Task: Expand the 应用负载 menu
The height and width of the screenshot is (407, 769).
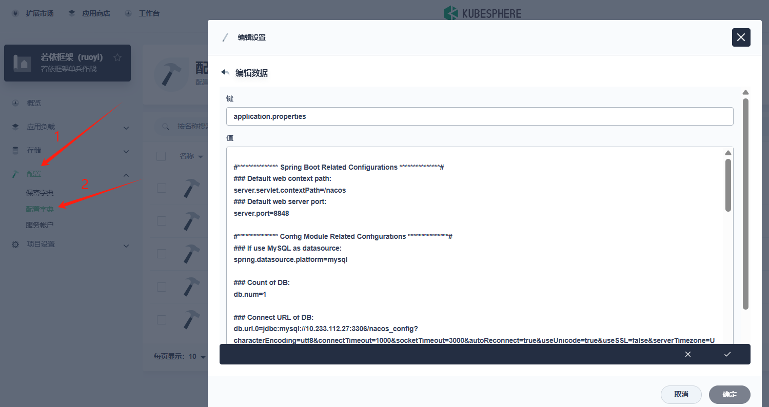Action: 126,128
